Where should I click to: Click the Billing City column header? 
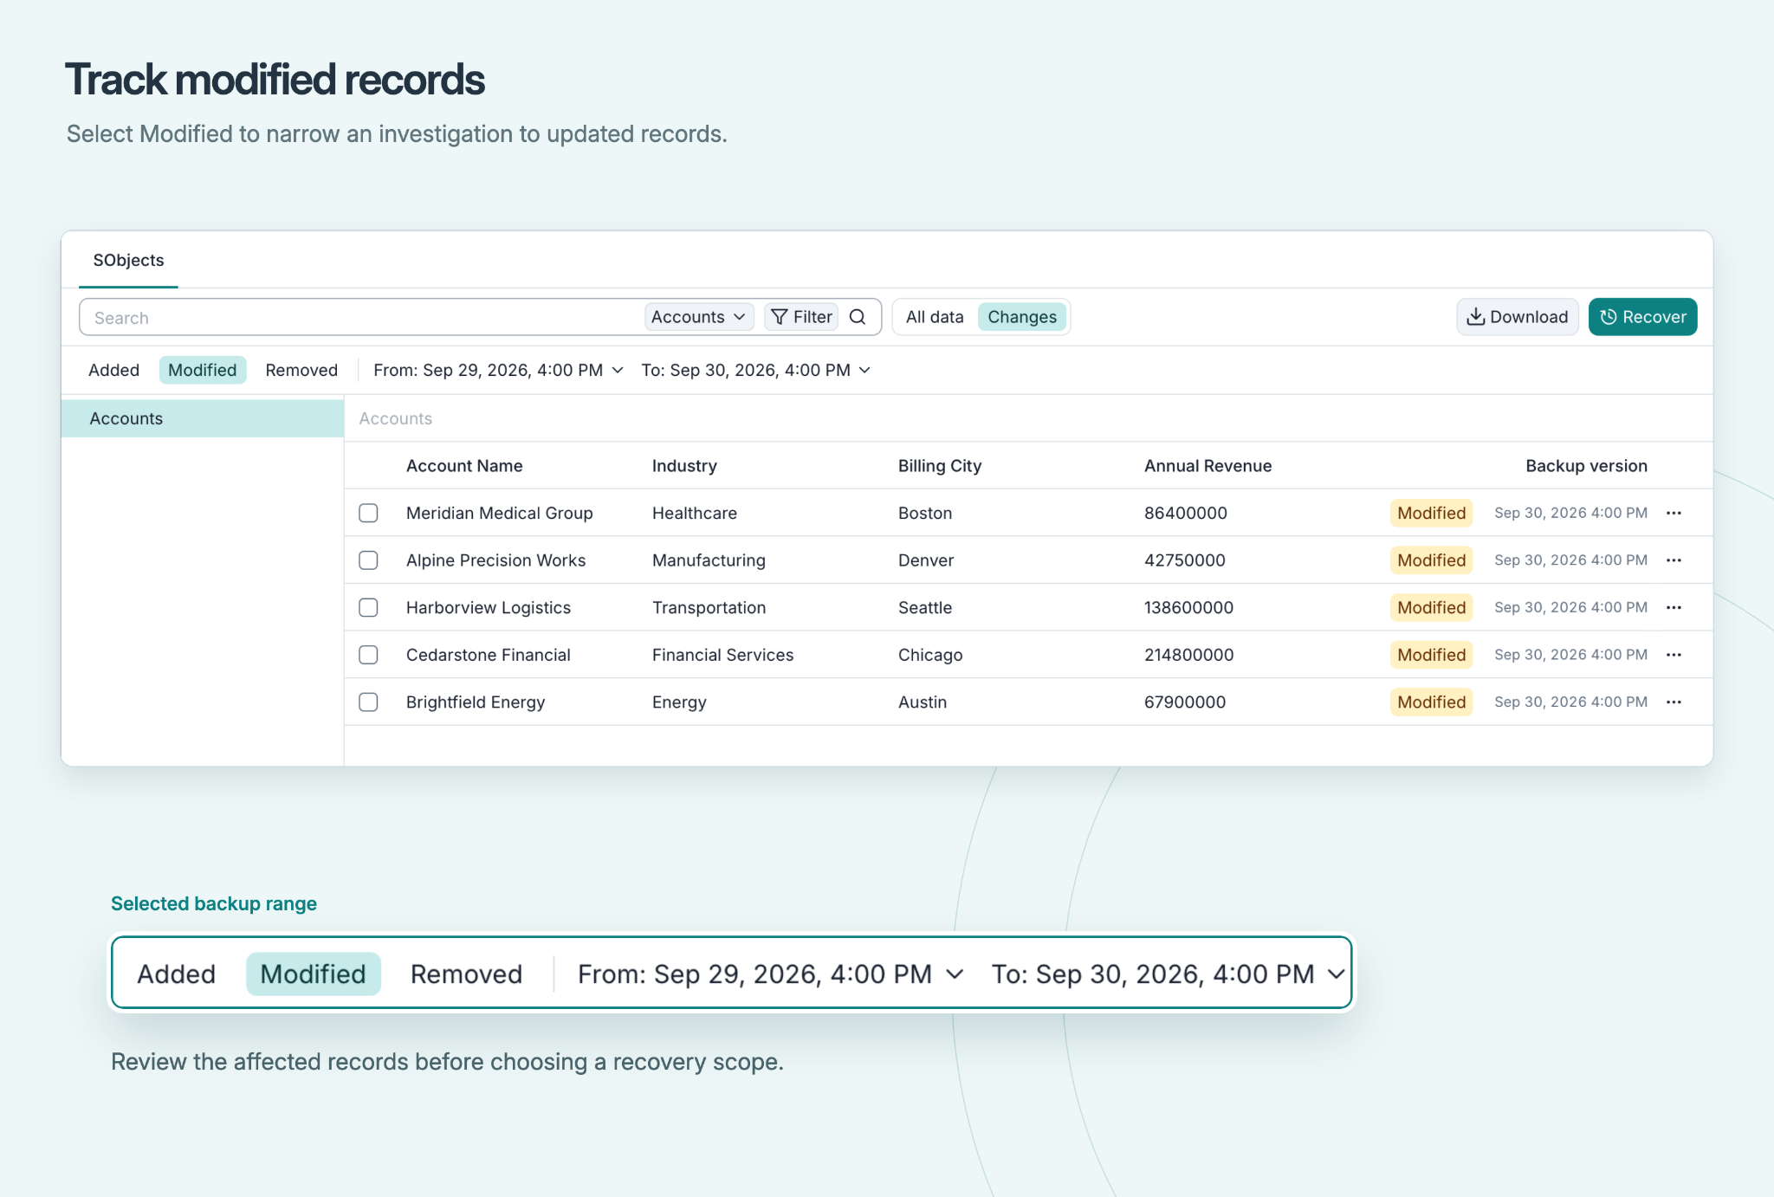point(940,466)
